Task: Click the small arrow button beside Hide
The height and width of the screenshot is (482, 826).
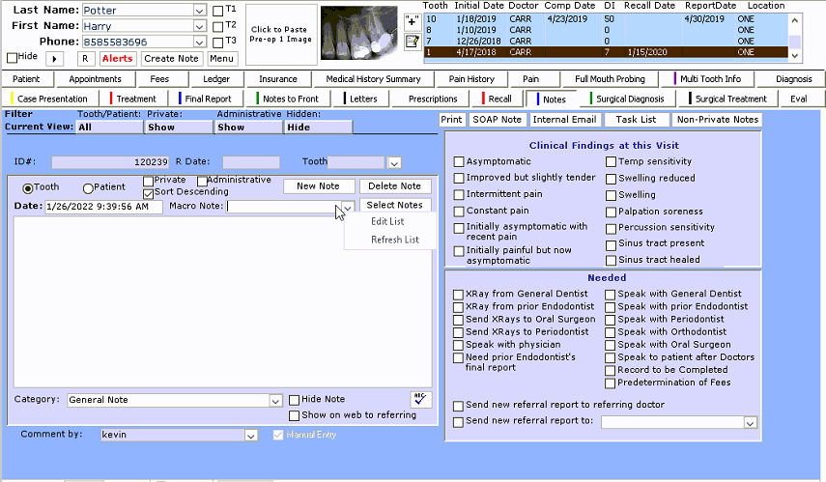Action: [54, 59]
